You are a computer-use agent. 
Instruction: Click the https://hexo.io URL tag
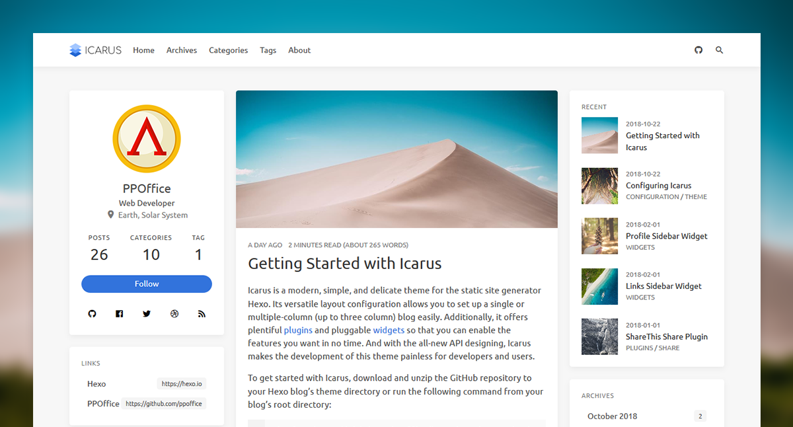182,383
